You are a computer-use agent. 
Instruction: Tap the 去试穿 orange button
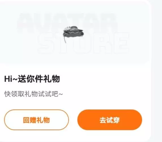[110, 120]
